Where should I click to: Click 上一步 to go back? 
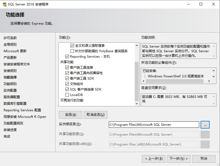point(153,158)
